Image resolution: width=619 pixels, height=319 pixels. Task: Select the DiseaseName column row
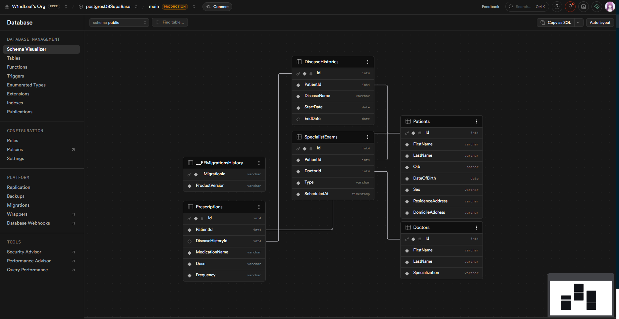tap(333, 96)
